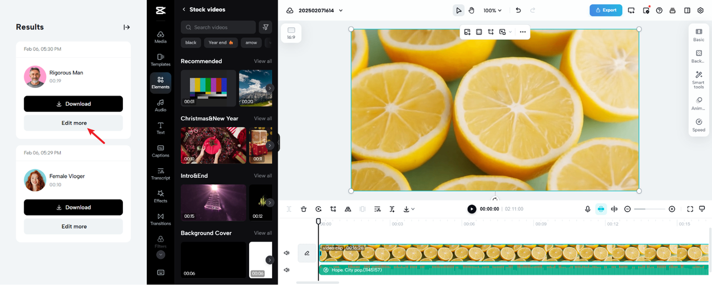Screen dimensions: 712x285
Task: Open the Transitions panel
Action: pos(160,219)
